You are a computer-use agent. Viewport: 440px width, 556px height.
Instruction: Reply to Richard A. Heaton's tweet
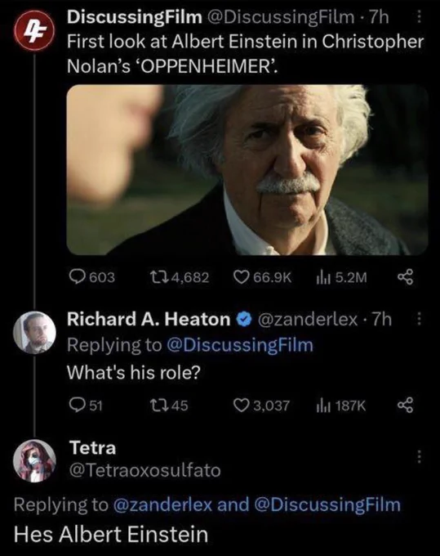76,405
